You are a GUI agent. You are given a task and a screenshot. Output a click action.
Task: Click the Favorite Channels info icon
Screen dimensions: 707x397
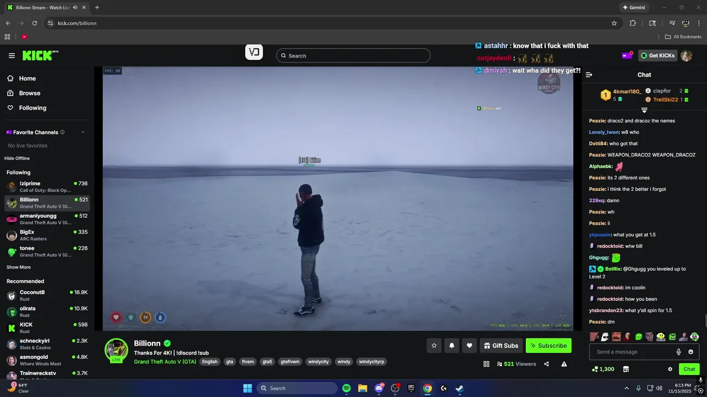tap(62, 132)
